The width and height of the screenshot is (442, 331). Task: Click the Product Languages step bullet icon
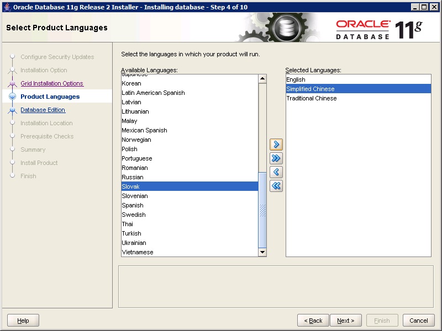(x=12, y=97)
